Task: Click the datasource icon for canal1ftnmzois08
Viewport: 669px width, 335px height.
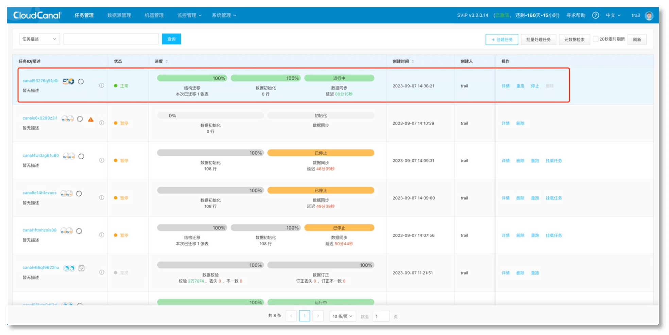Action: [67, 231]
